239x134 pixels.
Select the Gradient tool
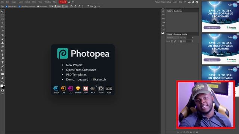[2, 51]
